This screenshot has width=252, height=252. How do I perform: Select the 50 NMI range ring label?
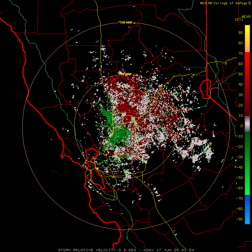pyautogui.click(x=126, y=74)
